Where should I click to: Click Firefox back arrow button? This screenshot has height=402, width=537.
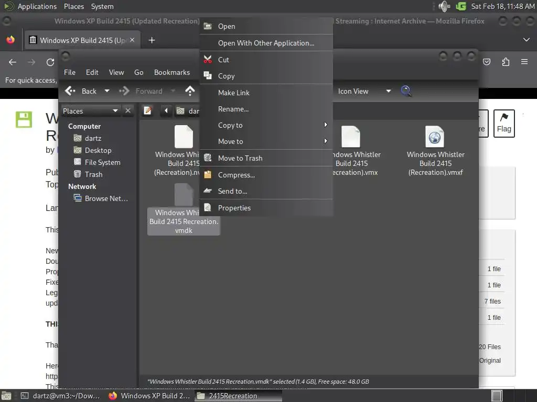point(13,62)
